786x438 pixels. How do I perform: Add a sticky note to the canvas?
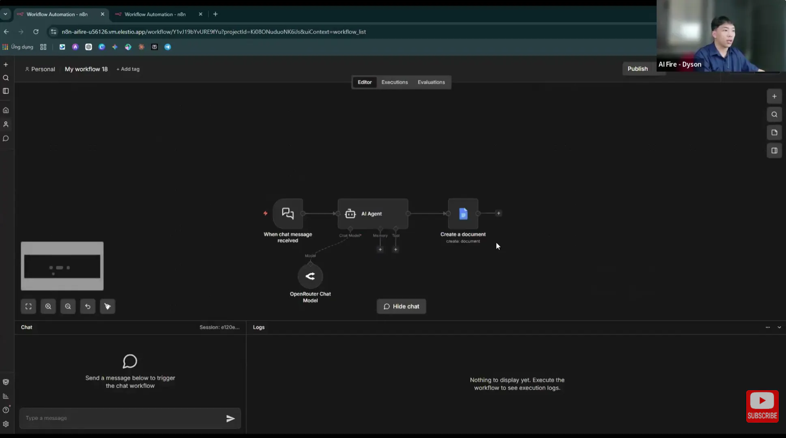[x=774, y=132]
